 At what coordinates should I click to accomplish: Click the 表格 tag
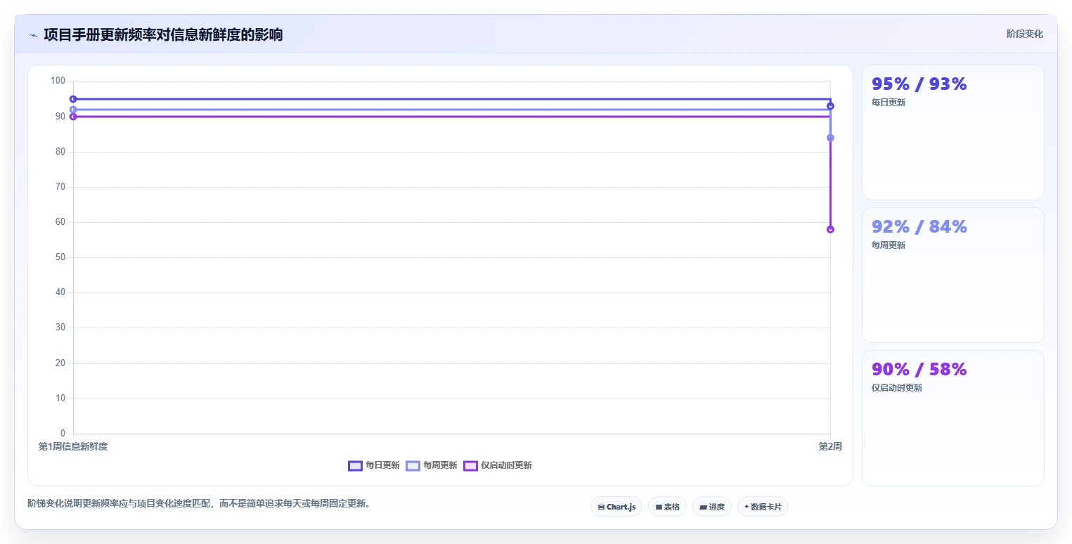[667, 507]
